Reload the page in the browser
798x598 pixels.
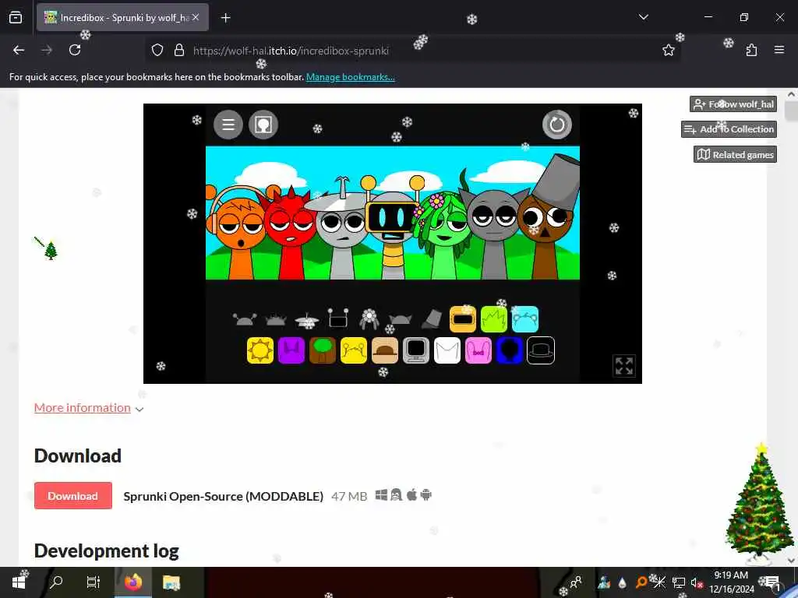click(x=75, y=50)
